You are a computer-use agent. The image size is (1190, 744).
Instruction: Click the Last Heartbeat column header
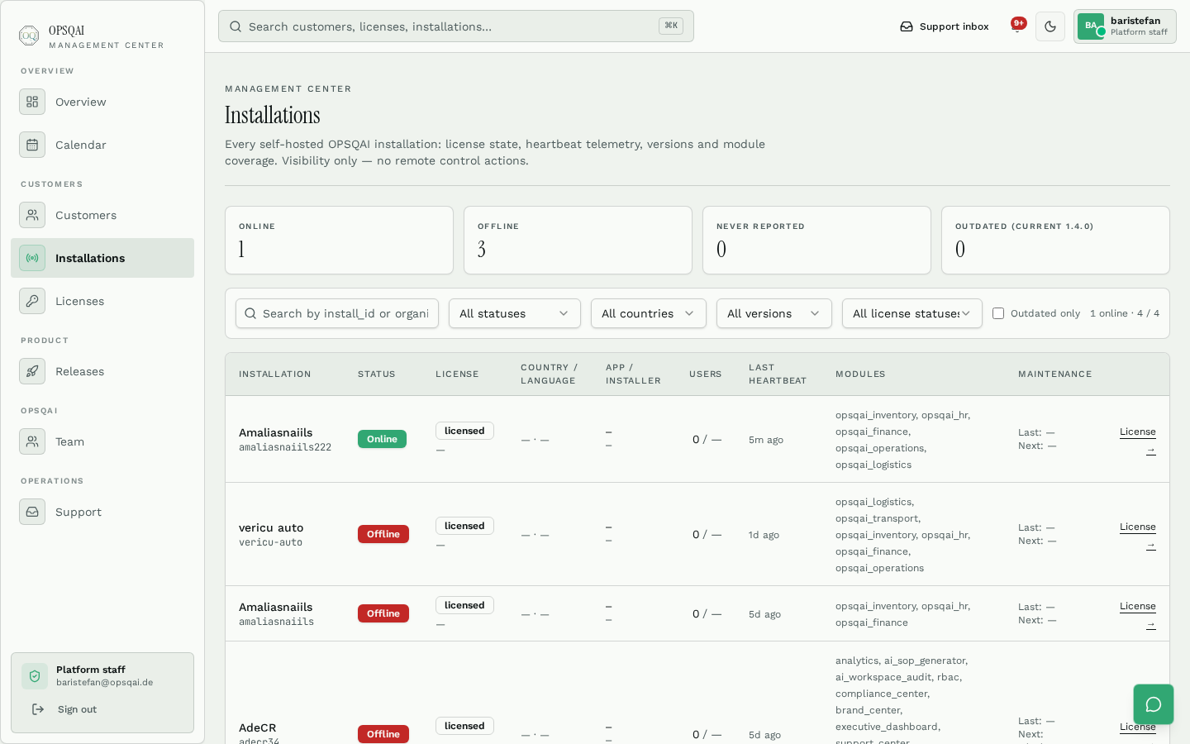click(778, 374)
